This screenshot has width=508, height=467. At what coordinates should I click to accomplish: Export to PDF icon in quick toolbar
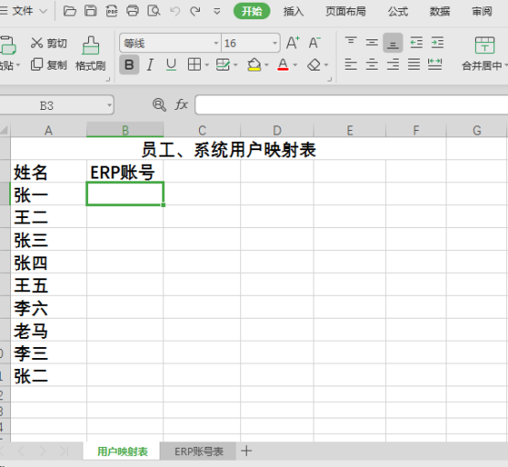point(112,11)
